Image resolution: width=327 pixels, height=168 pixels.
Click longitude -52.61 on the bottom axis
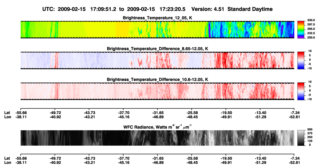pyautogui.click(x=294, y=162)
